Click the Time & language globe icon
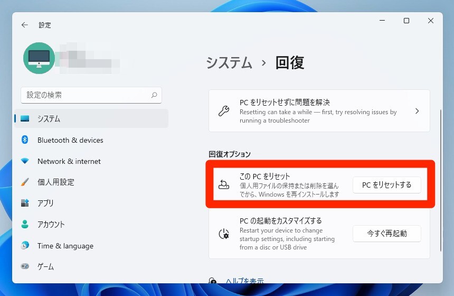 click(25, 245)
